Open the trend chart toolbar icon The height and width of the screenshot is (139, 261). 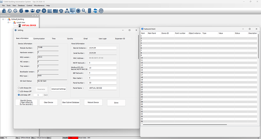tap(55, 11)
